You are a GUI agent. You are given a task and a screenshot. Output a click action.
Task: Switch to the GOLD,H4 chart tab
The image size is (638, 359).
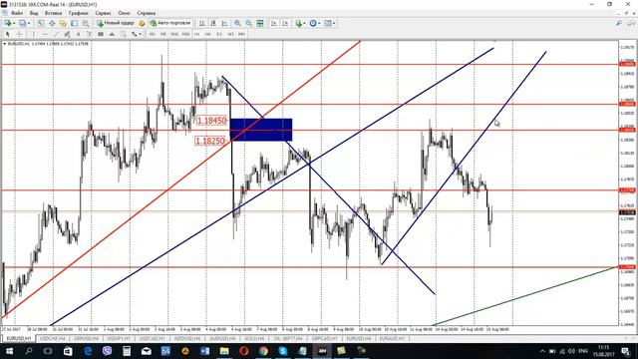(x=254, y=338)
